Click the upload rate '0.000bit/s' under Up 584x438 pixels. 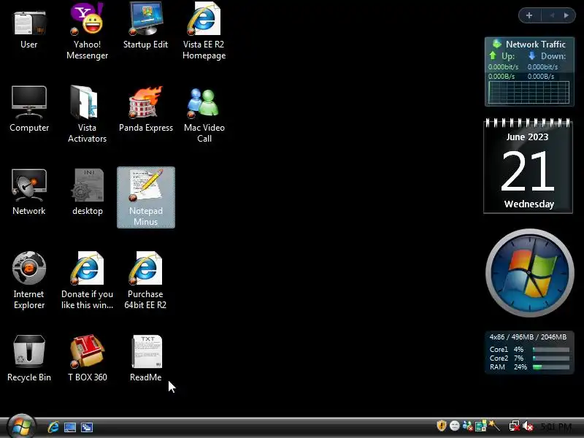tap(503, 67)
